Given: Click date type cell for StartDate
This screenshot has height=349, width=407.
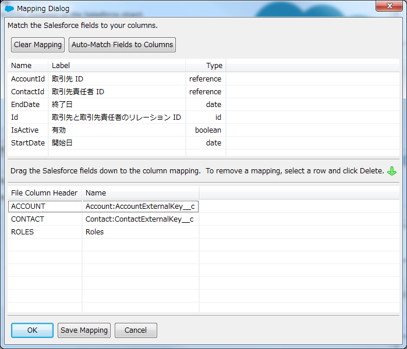Looking at the screenshot, I should coord(206,143).
